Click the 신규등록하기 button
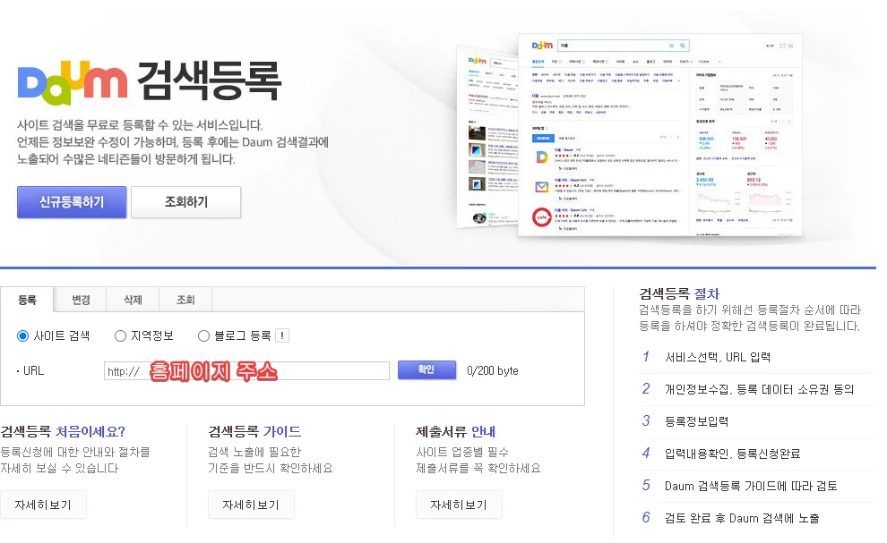887x543 pixels. coord(72,201)
